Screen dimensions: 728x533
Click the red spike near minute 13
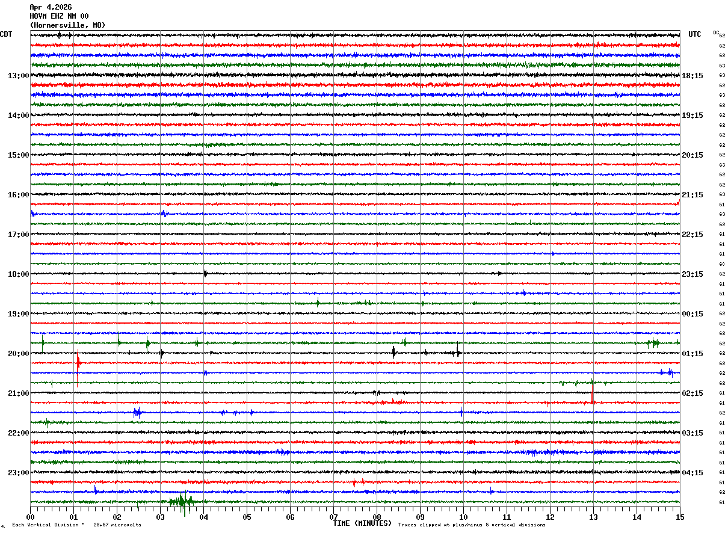pyautogui.click(x=593, y=392)
